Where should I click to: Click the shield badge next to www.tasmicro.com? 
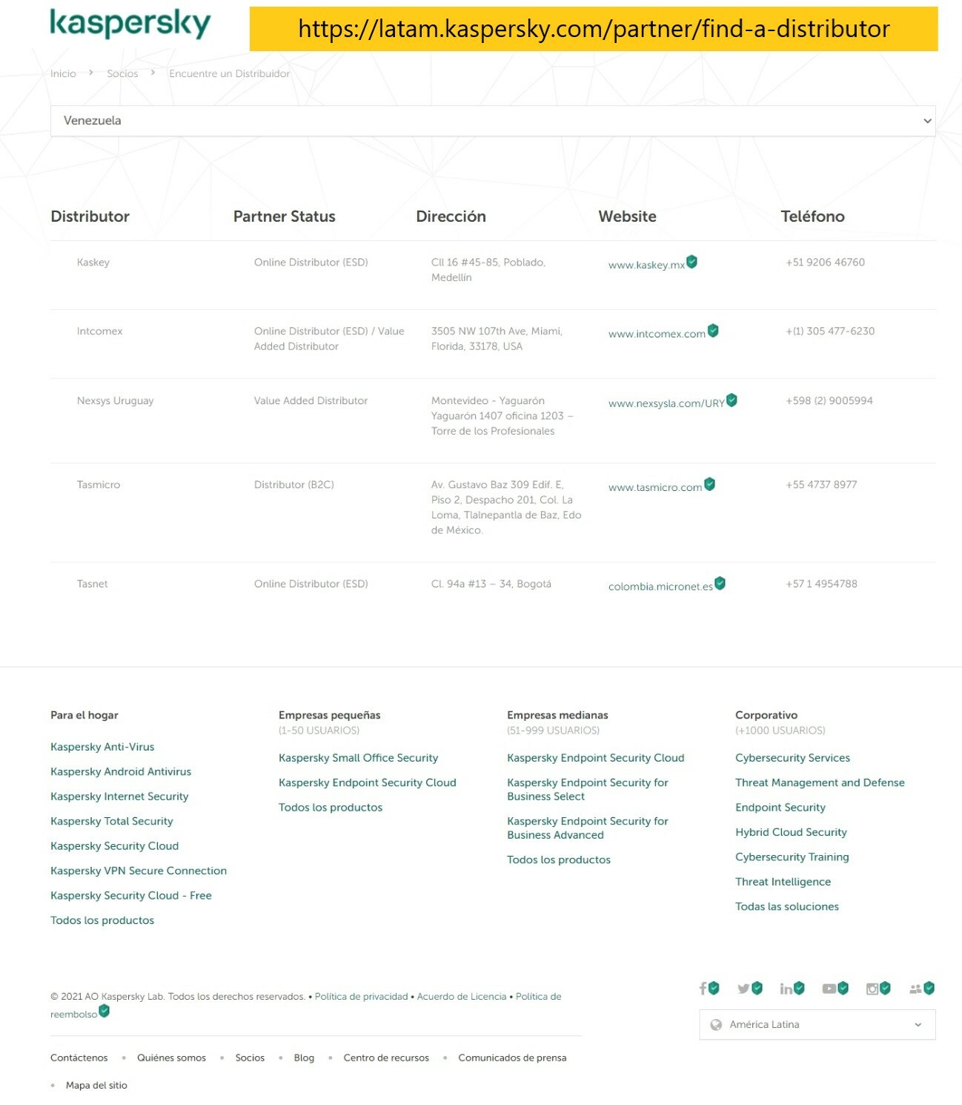tap(709, 484)
